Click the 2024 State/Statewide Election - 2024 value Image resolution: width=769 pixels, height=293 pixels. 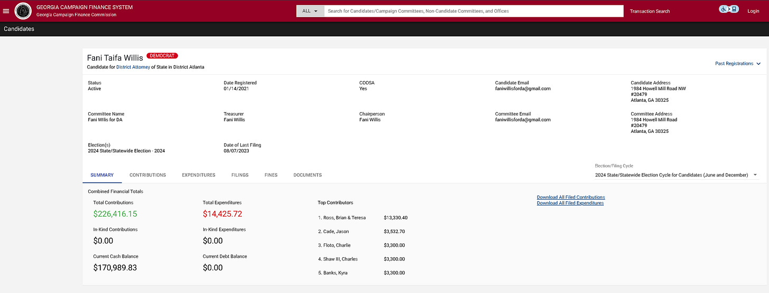126,151
